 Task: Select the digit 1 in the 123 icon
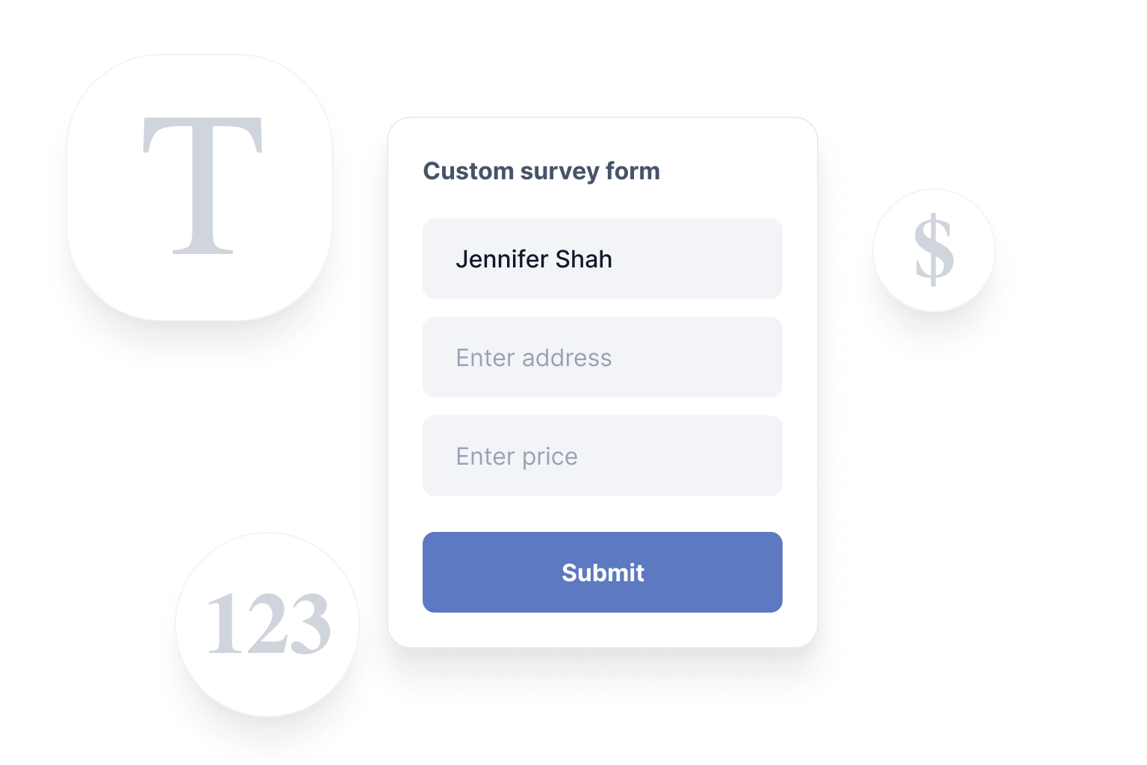222,624
